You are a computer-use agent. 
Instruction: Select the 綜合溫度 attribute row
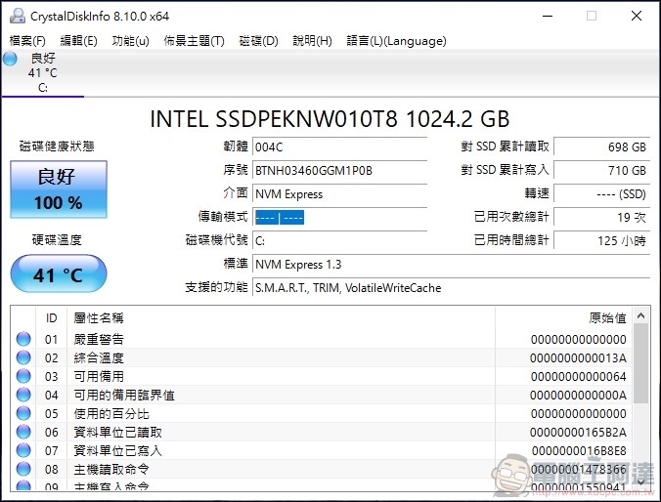click(322, 357)
